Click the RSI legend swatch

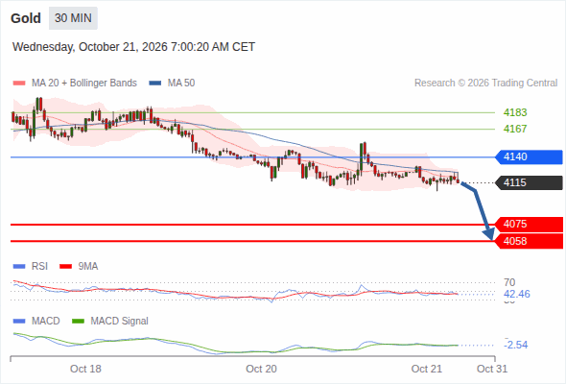19,267
